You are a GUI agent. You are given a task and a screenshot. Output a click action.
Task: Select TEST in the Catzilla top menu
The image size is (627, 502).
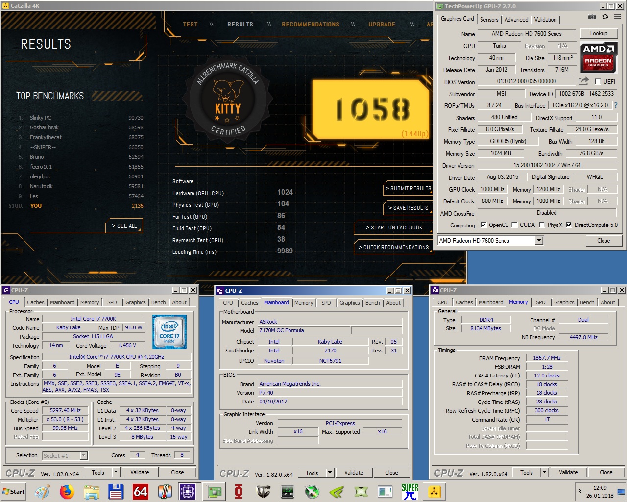coord(191,25)
